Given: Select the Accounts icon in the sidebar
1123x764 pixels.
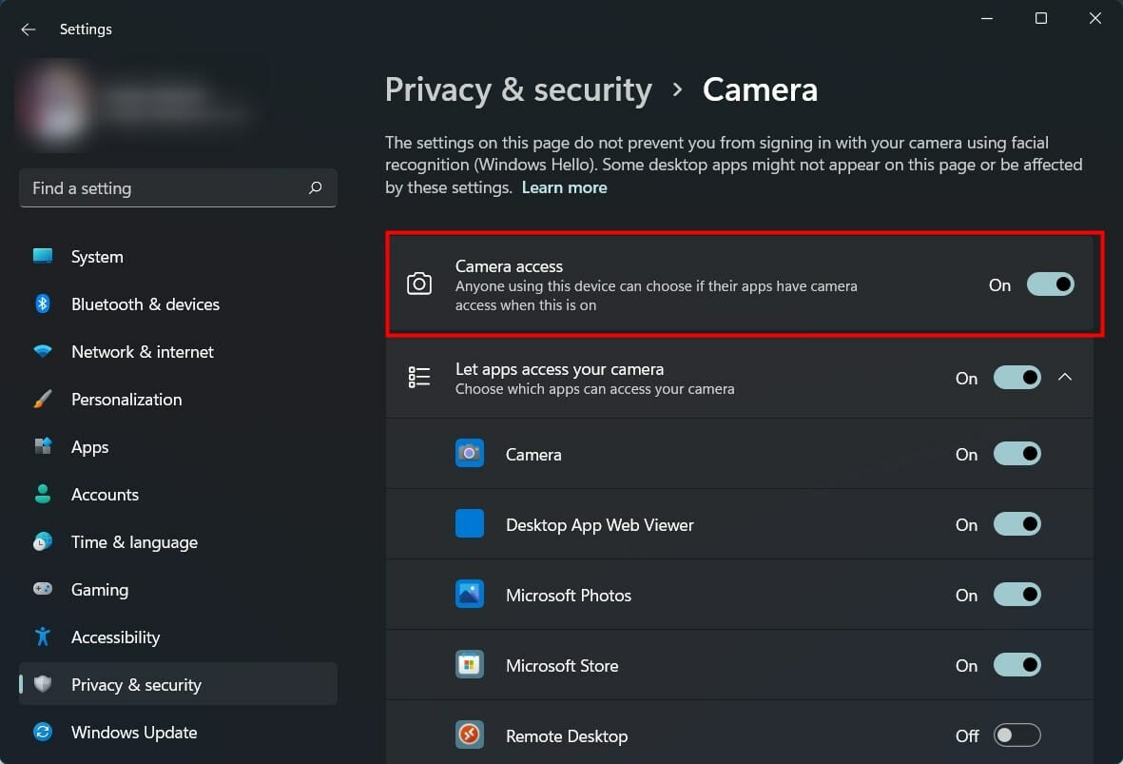Looking at the screenshot, I should pyautogui.click(x=42, y=494).
